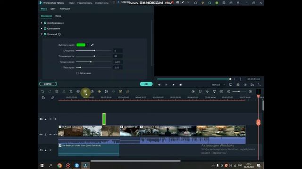
Task: Switch to the Цвет tab
Action: point(53,9)
